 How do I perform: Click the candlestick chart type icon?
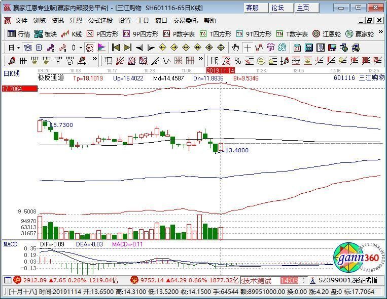[x=74, y=48]
